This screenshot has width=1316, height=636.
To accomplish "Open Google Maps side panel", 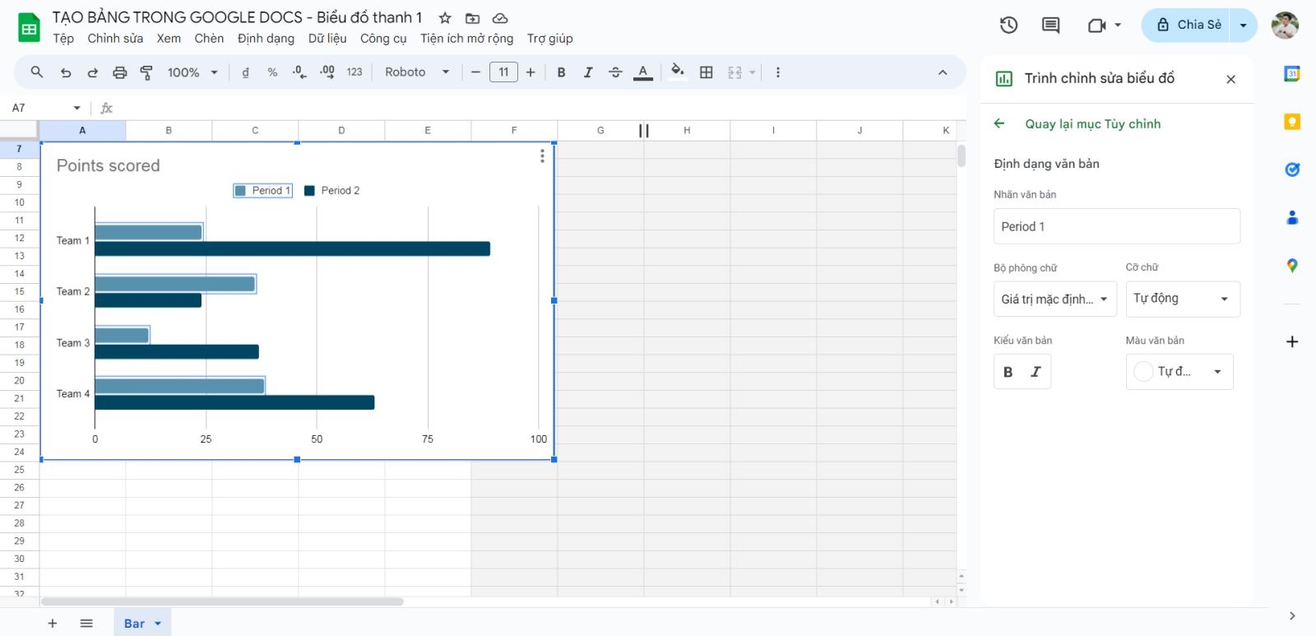I will 1292,266.
